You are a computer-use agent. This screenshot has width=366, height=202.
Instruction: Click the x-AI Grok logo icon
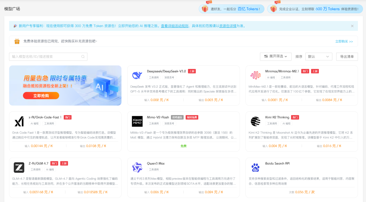19,121
